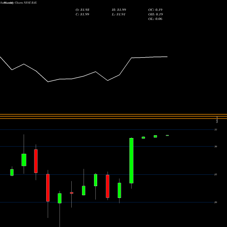Click the last small green candle near 32
The width and height of the screenshot is (227, 227).
(167, 135)
